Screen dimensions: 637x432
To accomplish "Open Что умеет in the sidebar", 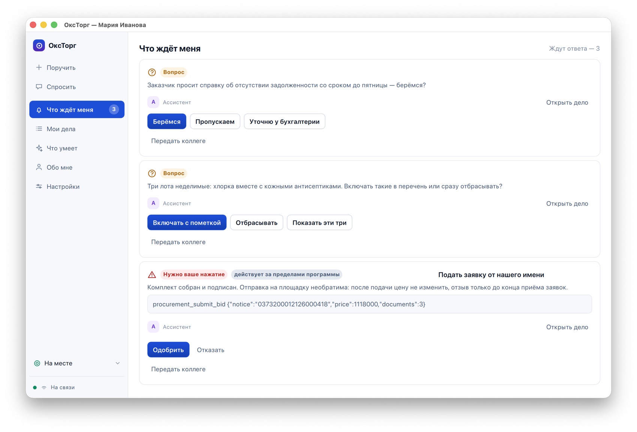I will (x=77, y=148).
